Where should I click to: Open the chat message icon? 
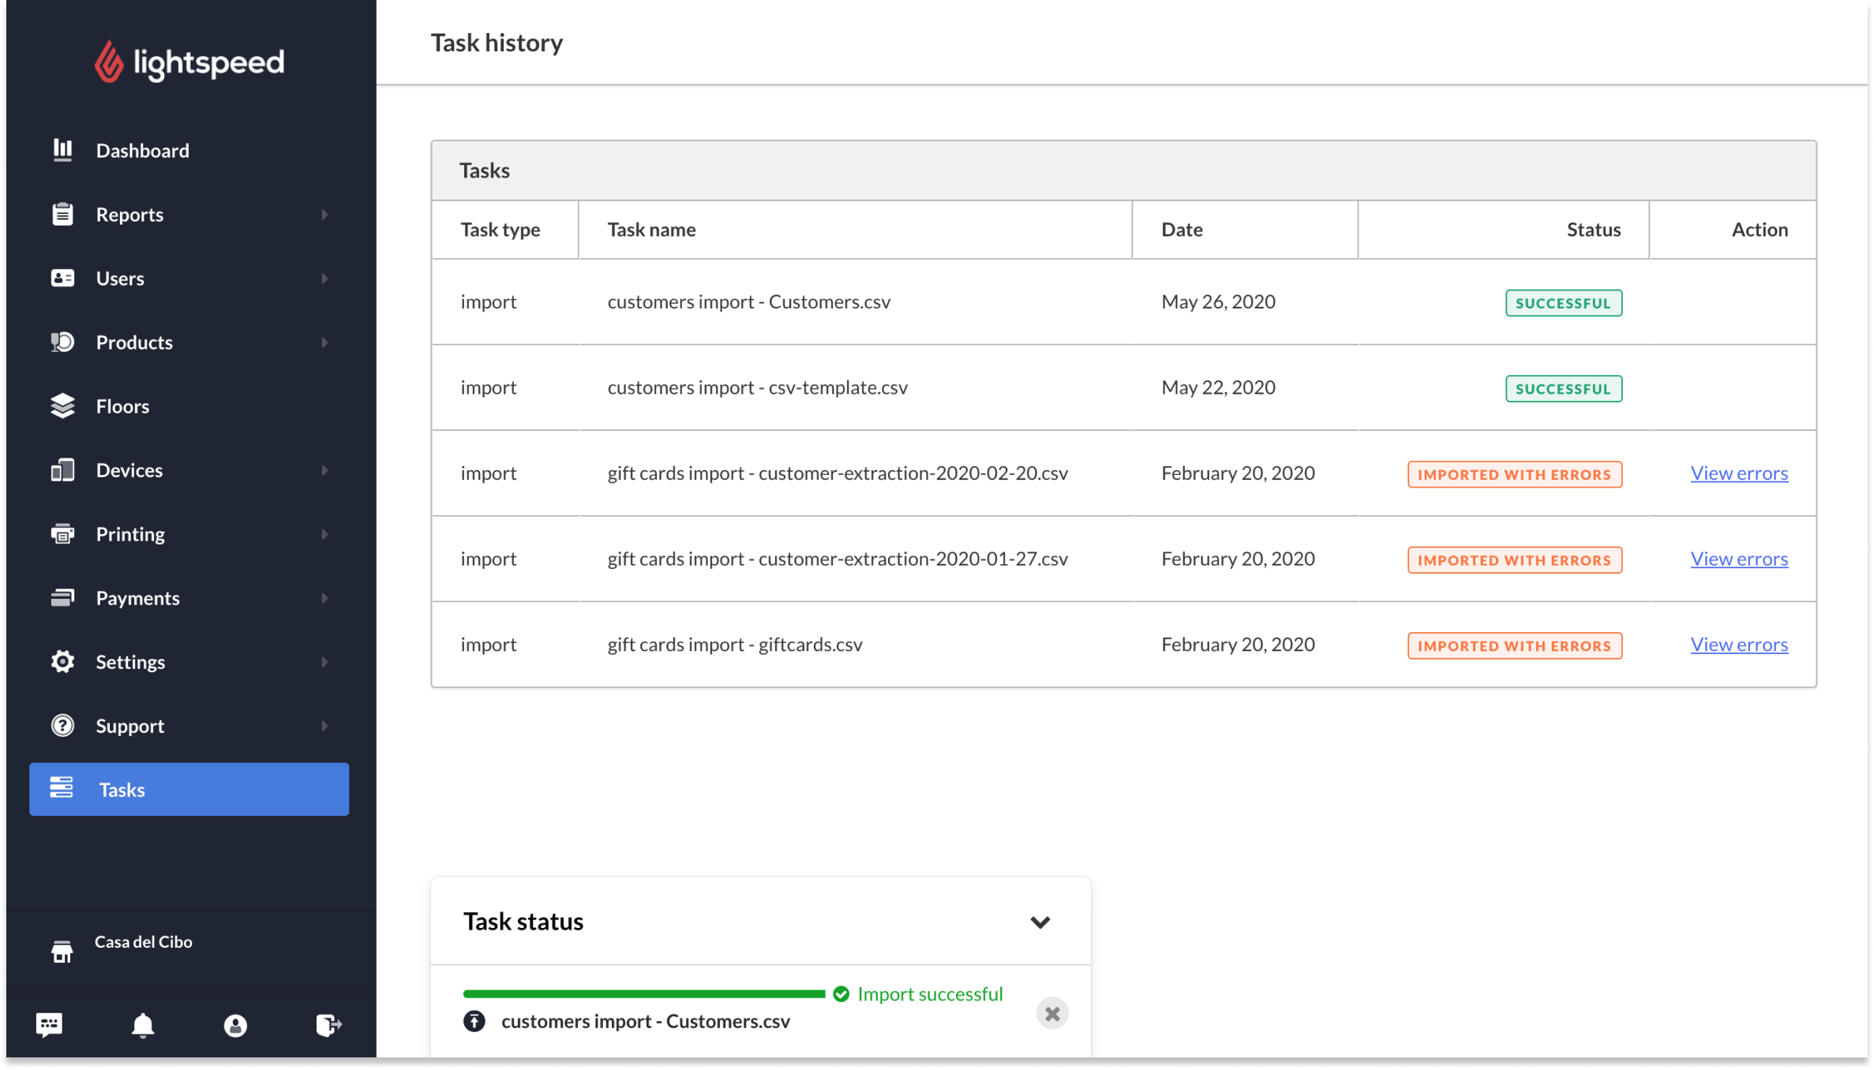(x=49, y=1024)
